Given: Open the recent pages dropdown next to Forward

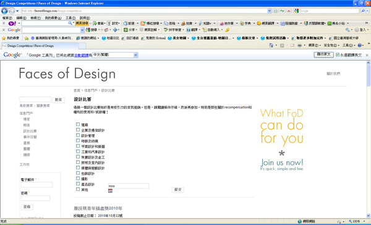Looking at the screenshot, I should (17, 11).
